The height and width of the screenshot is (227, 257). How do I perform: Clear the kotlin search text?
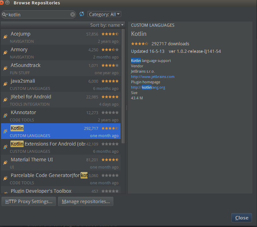tap(73, 14)
